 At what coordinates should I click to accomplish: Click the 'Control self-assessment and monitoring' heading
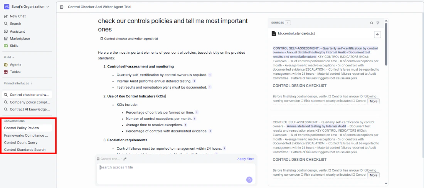coord(141,66)
